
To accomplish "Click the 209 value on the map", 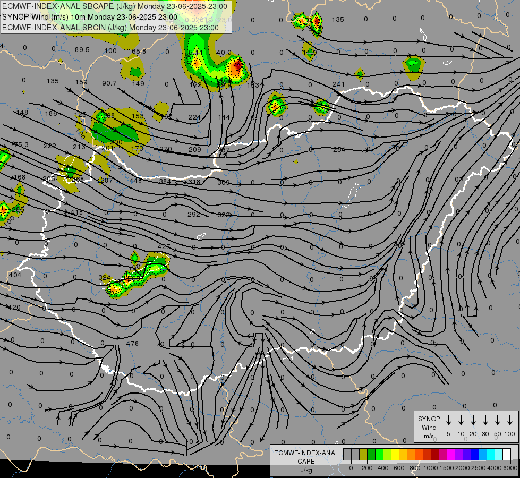I will pyautogui.click(x=195, y=150).
